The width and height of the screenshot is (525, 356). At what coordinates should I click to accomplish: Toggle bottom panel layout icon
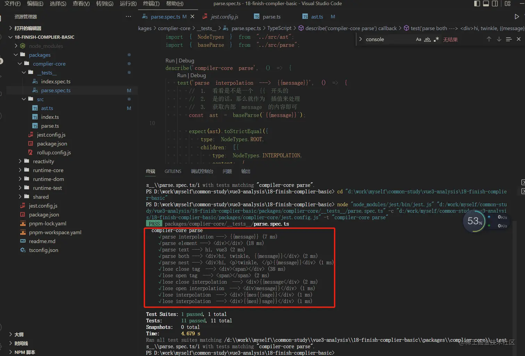click(x=486, y=3)
